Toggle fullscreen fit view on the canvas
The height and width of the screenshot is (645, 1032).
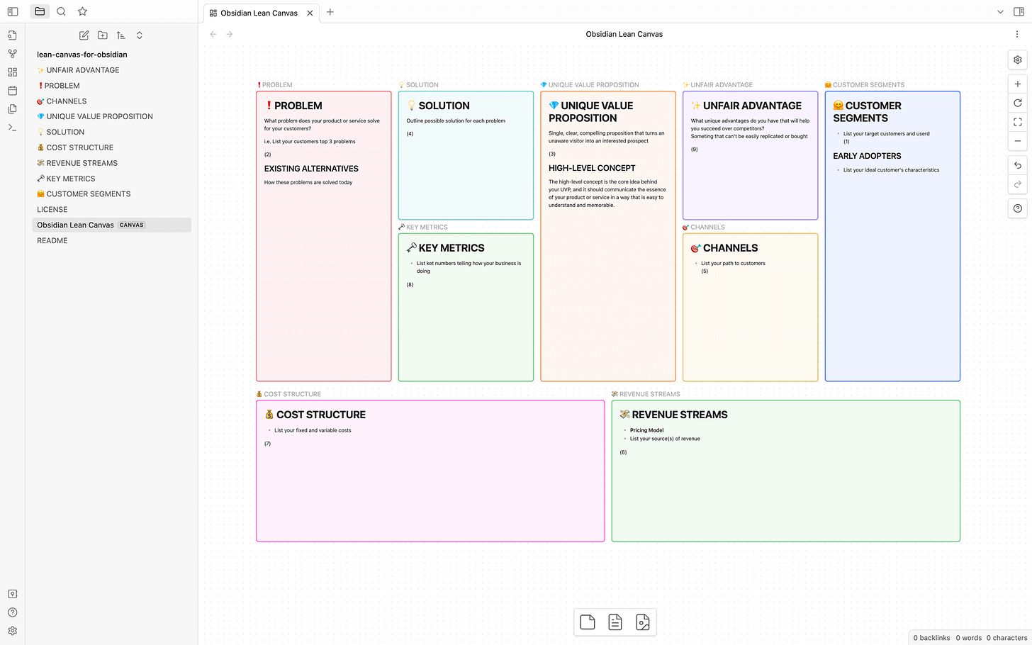[x=1017, y=121]
